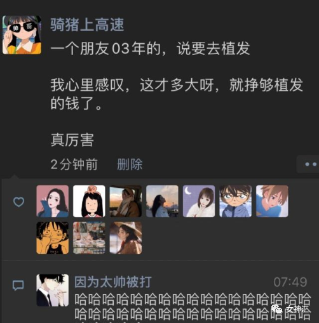This screenshot has width=319, height=323.
Task: Open the sunset silhouette girl avatar
Action: [162, 201]
